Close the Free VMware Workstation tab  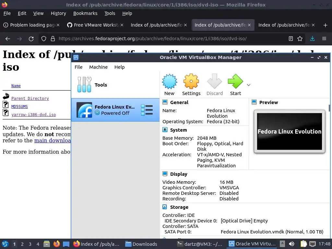click(x=122, y=25)
